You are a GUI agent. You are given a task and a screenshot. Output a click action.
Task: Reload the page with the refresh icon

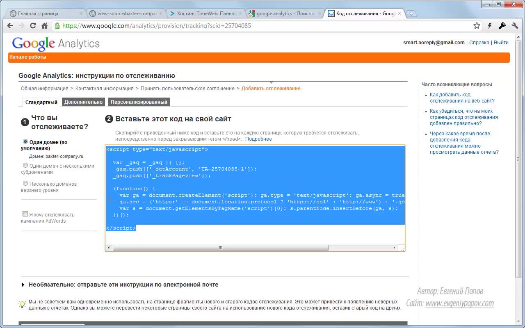pyautogui.click(x=33, y=25)
